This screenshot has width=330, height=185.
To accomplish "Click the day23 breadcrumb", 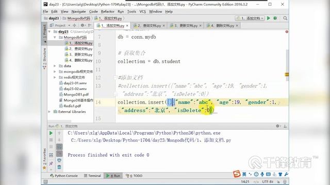I will 52,18.
